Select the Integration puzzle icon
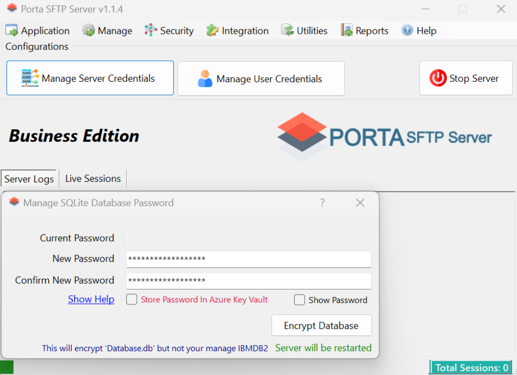This screenshot has width=517, height=375. (x=212, y=30)
